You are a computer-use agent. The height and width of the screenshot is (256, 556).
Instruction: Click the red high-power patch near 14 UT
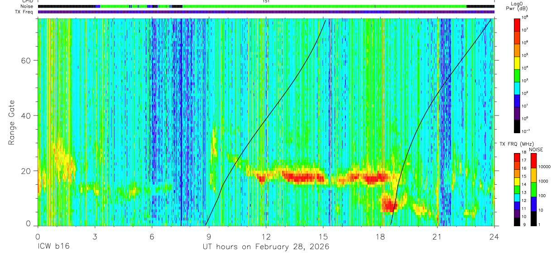tap(302, 177)
